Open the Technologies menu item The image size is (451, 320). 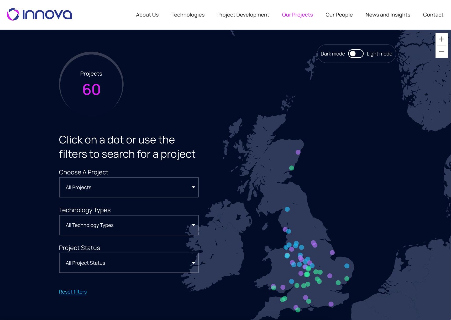[188, 15]
